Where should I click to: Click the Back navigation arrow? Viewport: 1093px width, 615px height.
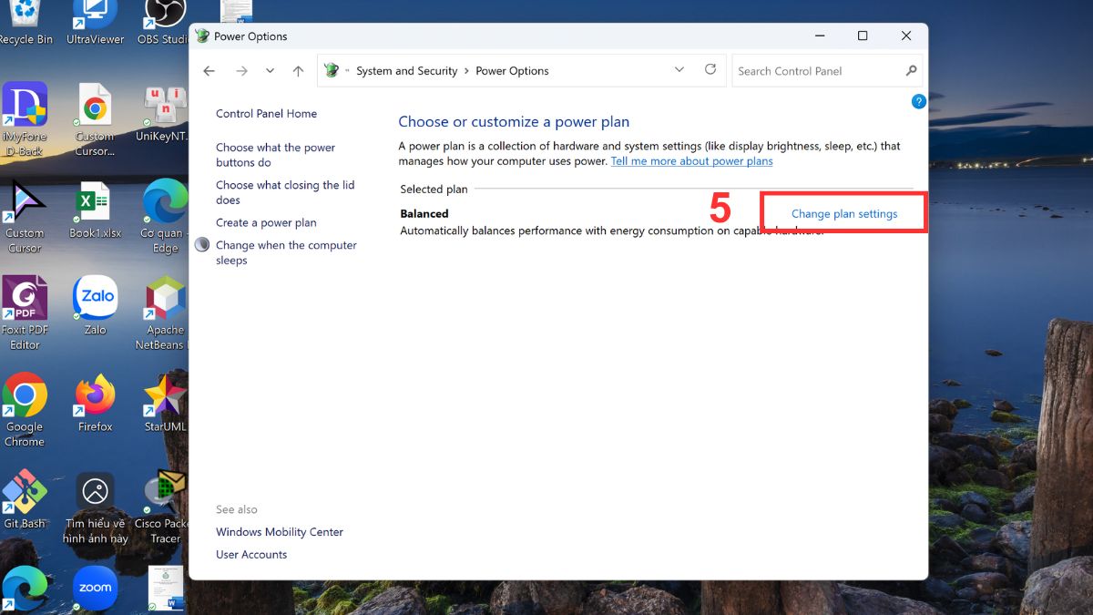point(209,71)
